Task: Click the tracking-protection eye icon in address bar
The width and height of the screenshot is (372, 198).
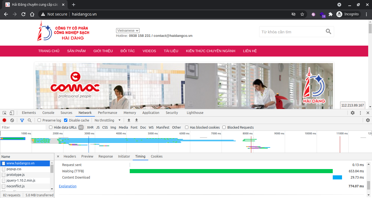Action: click(294, 14)
